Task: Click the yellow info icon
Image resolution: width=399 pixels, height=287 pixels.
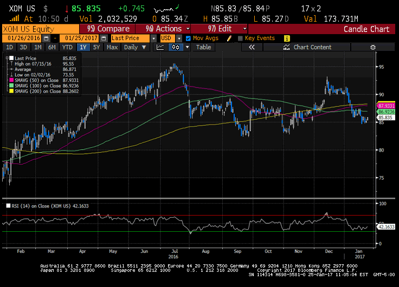Action: (x=287, y=38)
